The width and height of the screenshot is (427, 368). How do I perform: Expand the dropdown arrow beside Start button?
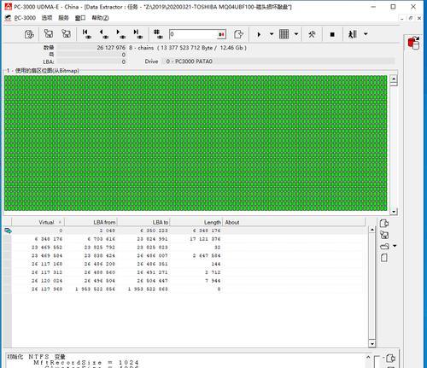(272, 34)
